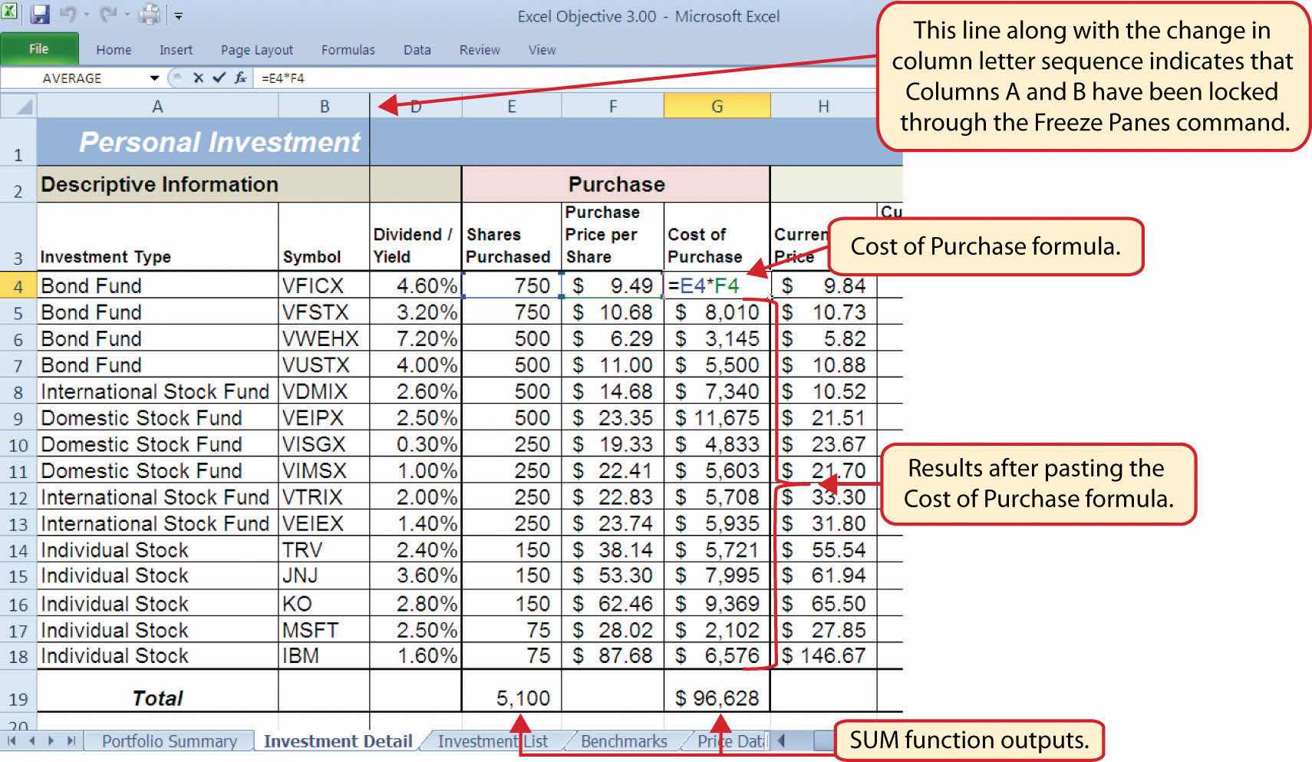Jump to first sheet with navigation arrow
The image size is (1312, 762).
[12, 741]
